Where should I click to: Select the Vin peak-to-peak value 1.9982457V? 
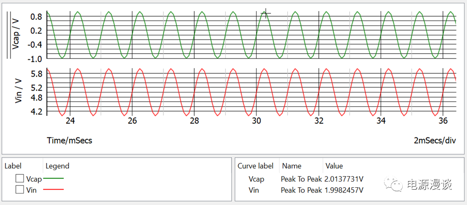coord(343,190)
